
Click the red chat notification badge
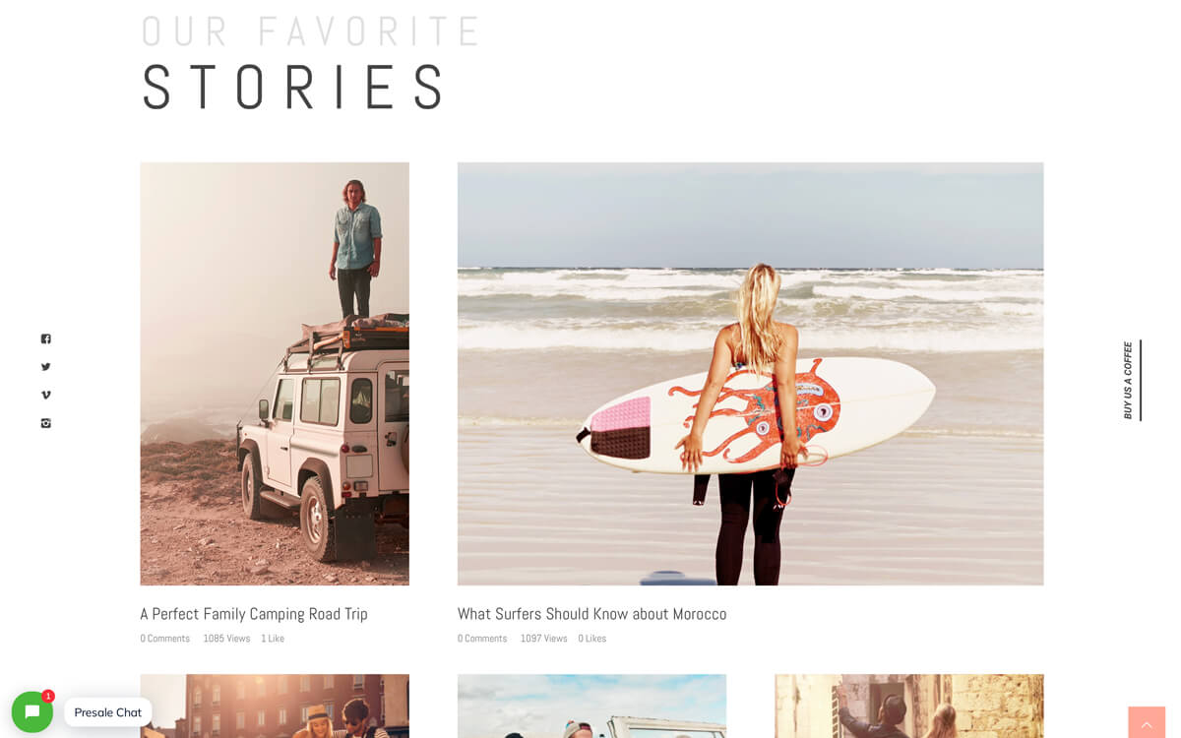48,696
